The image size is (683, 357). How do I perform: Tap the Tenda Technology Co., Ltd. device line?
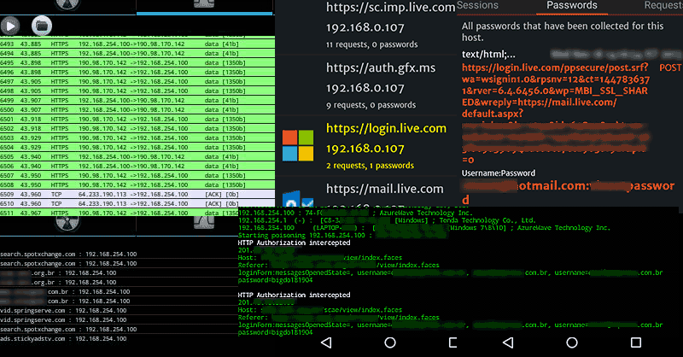pyautogui.click(x=387, y=220)
